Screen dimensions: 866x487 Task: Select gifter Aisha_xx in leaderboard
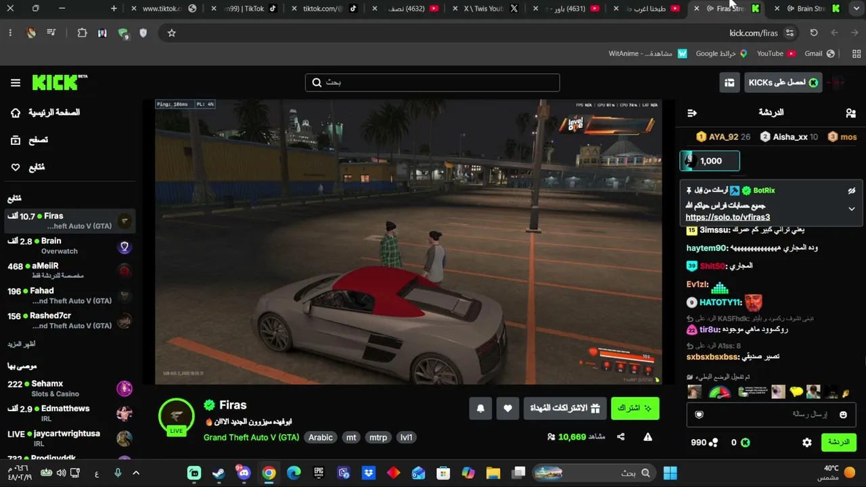pos(789,137)
